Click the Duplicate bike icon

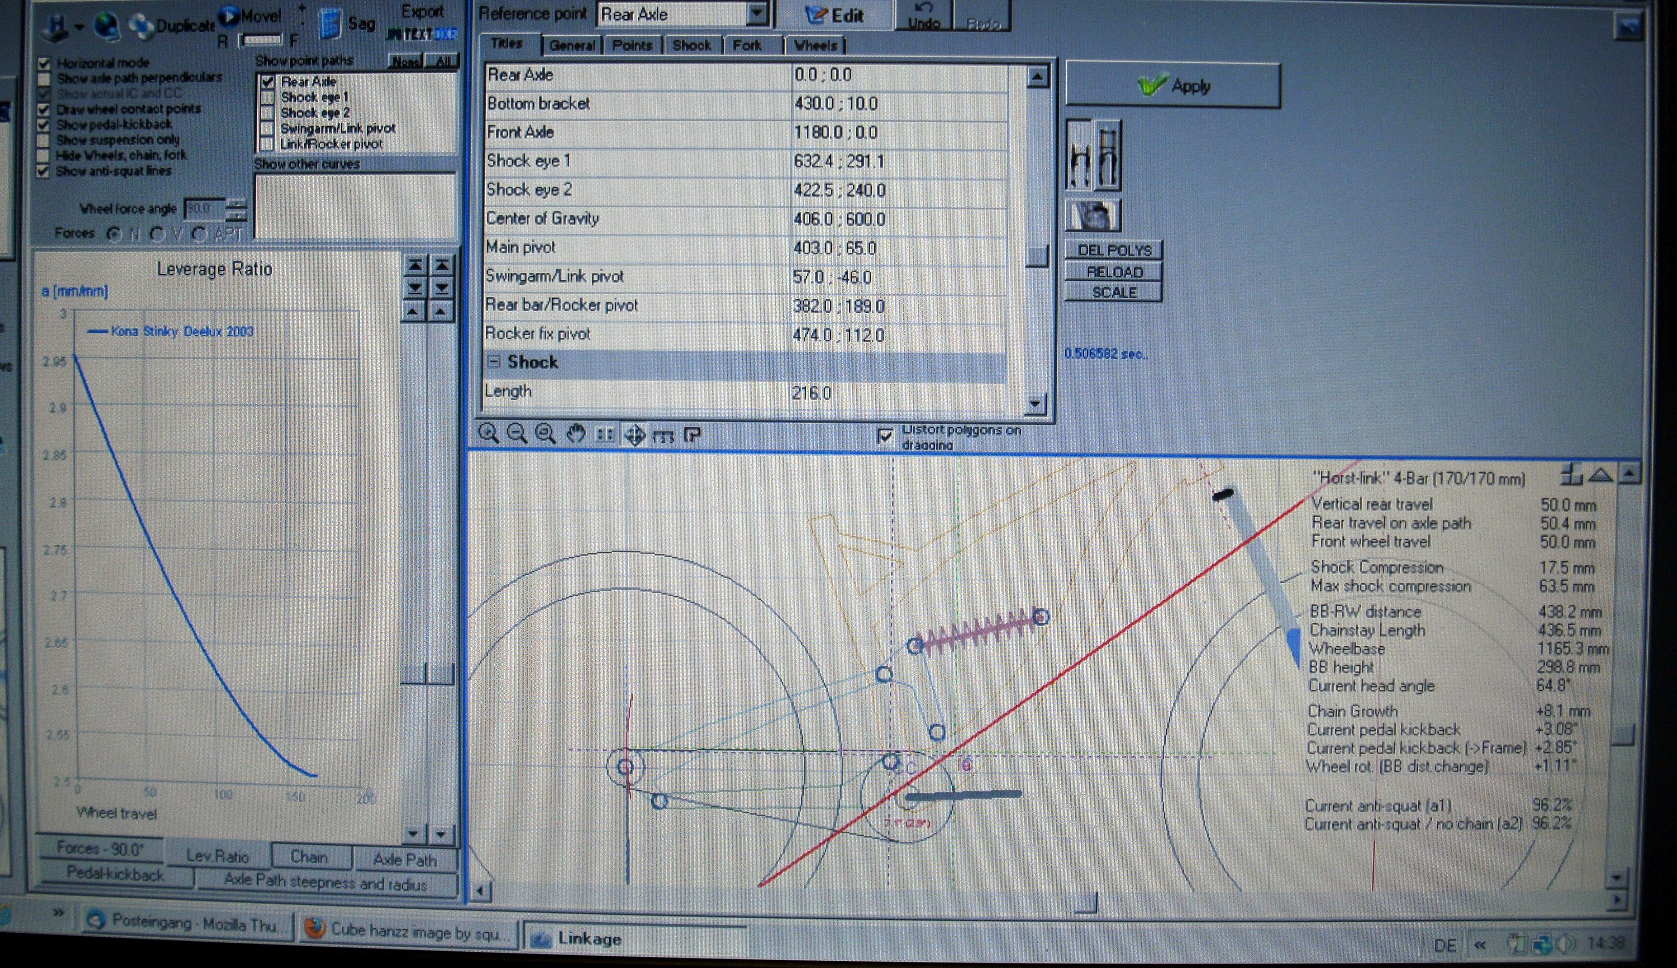click(x=141, y=25)
